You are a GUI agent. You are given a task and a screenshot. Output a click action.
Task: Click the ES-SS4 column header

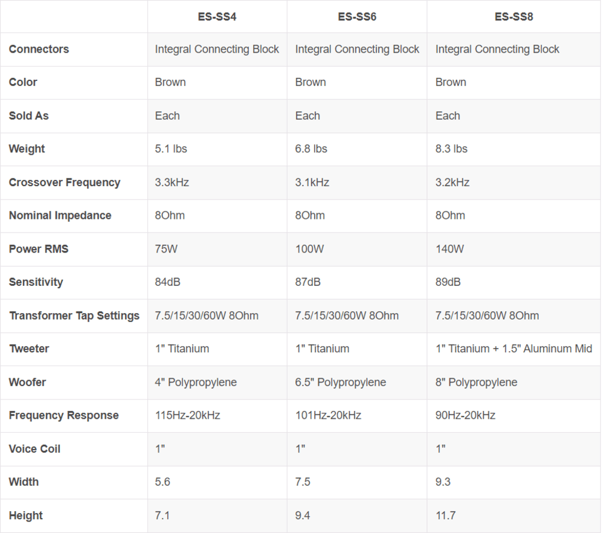(217, 16)
